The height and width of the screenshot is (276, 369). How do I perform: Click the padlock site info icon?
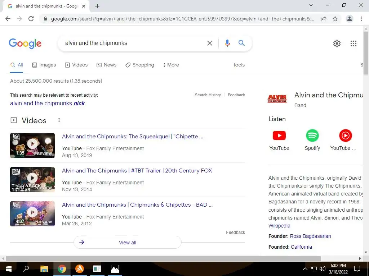tap(45, 19)
